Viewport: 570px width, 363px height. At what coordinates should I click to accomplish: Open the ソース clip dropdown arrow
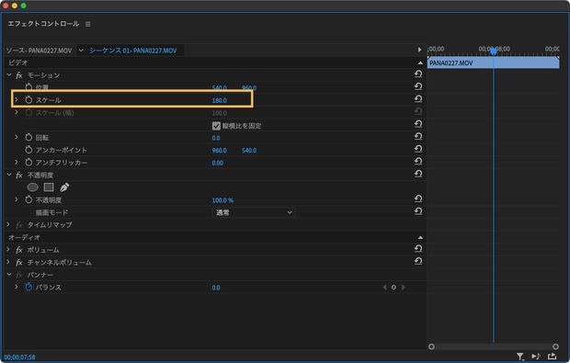point(81,51)
